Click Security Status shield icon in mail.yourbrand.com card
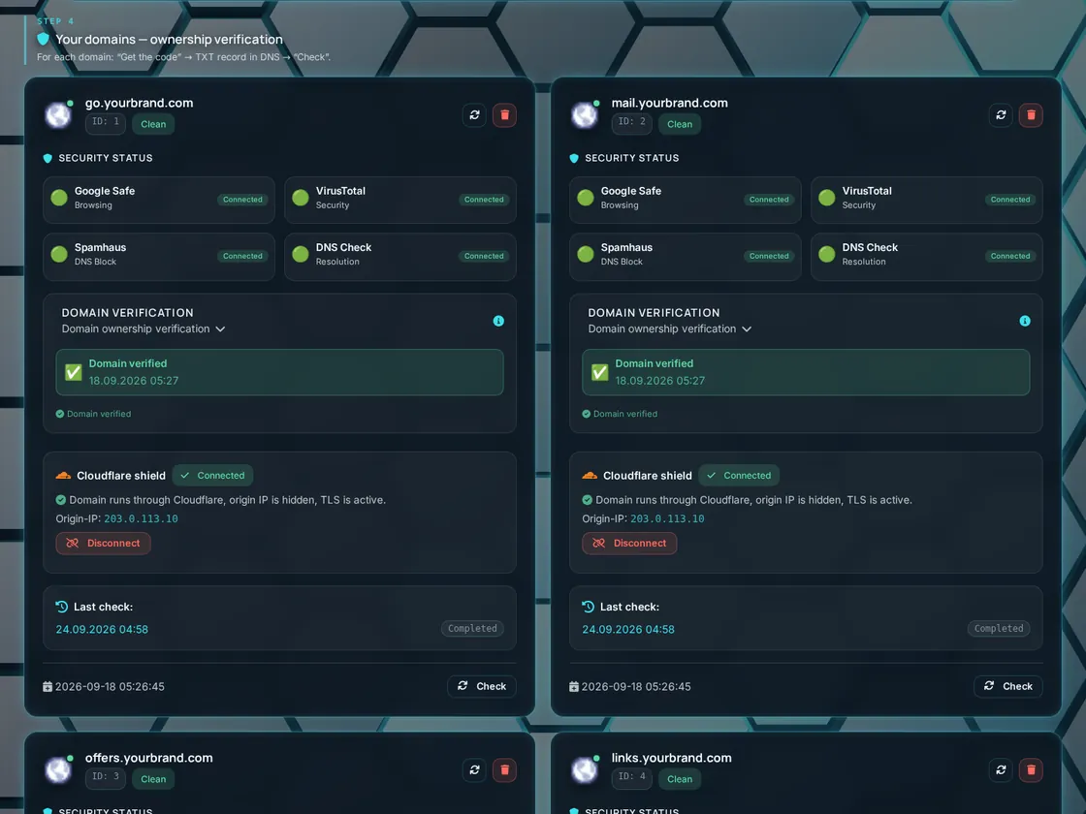The width and height of the screenshot is (1086, 814). tap(574, 159)
